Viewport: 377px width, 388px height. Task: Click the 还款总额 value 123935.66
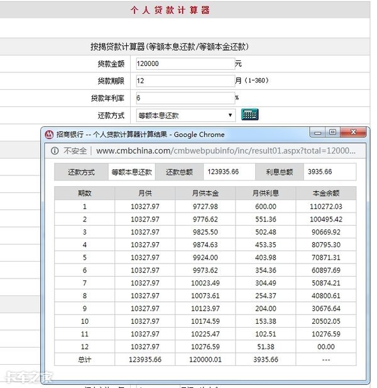click(223, 172)
